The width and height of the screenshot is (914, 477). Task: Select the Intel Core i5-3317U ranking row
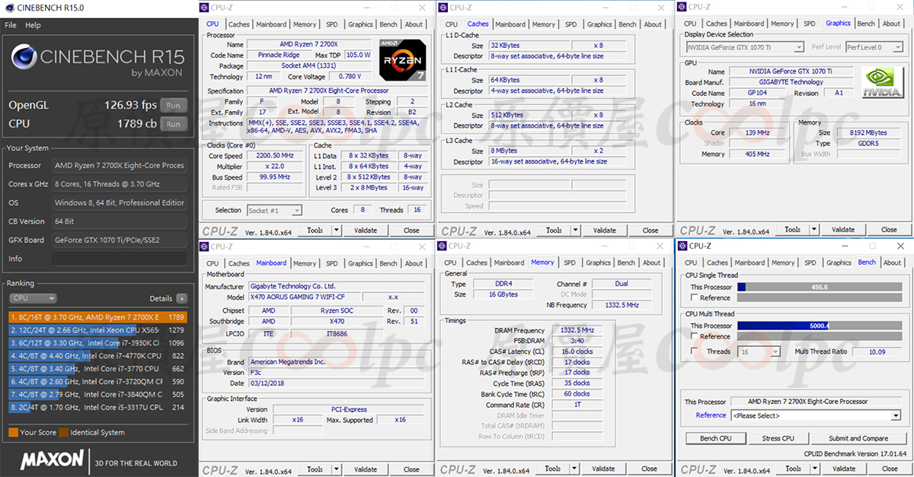[97, 407]
